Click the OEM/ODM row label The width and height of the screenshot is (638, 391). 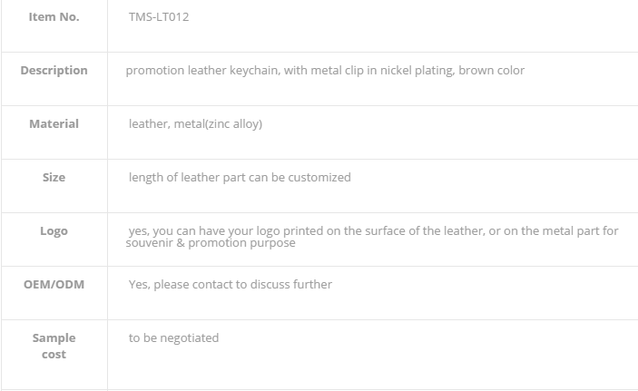(x=54, y=284)
